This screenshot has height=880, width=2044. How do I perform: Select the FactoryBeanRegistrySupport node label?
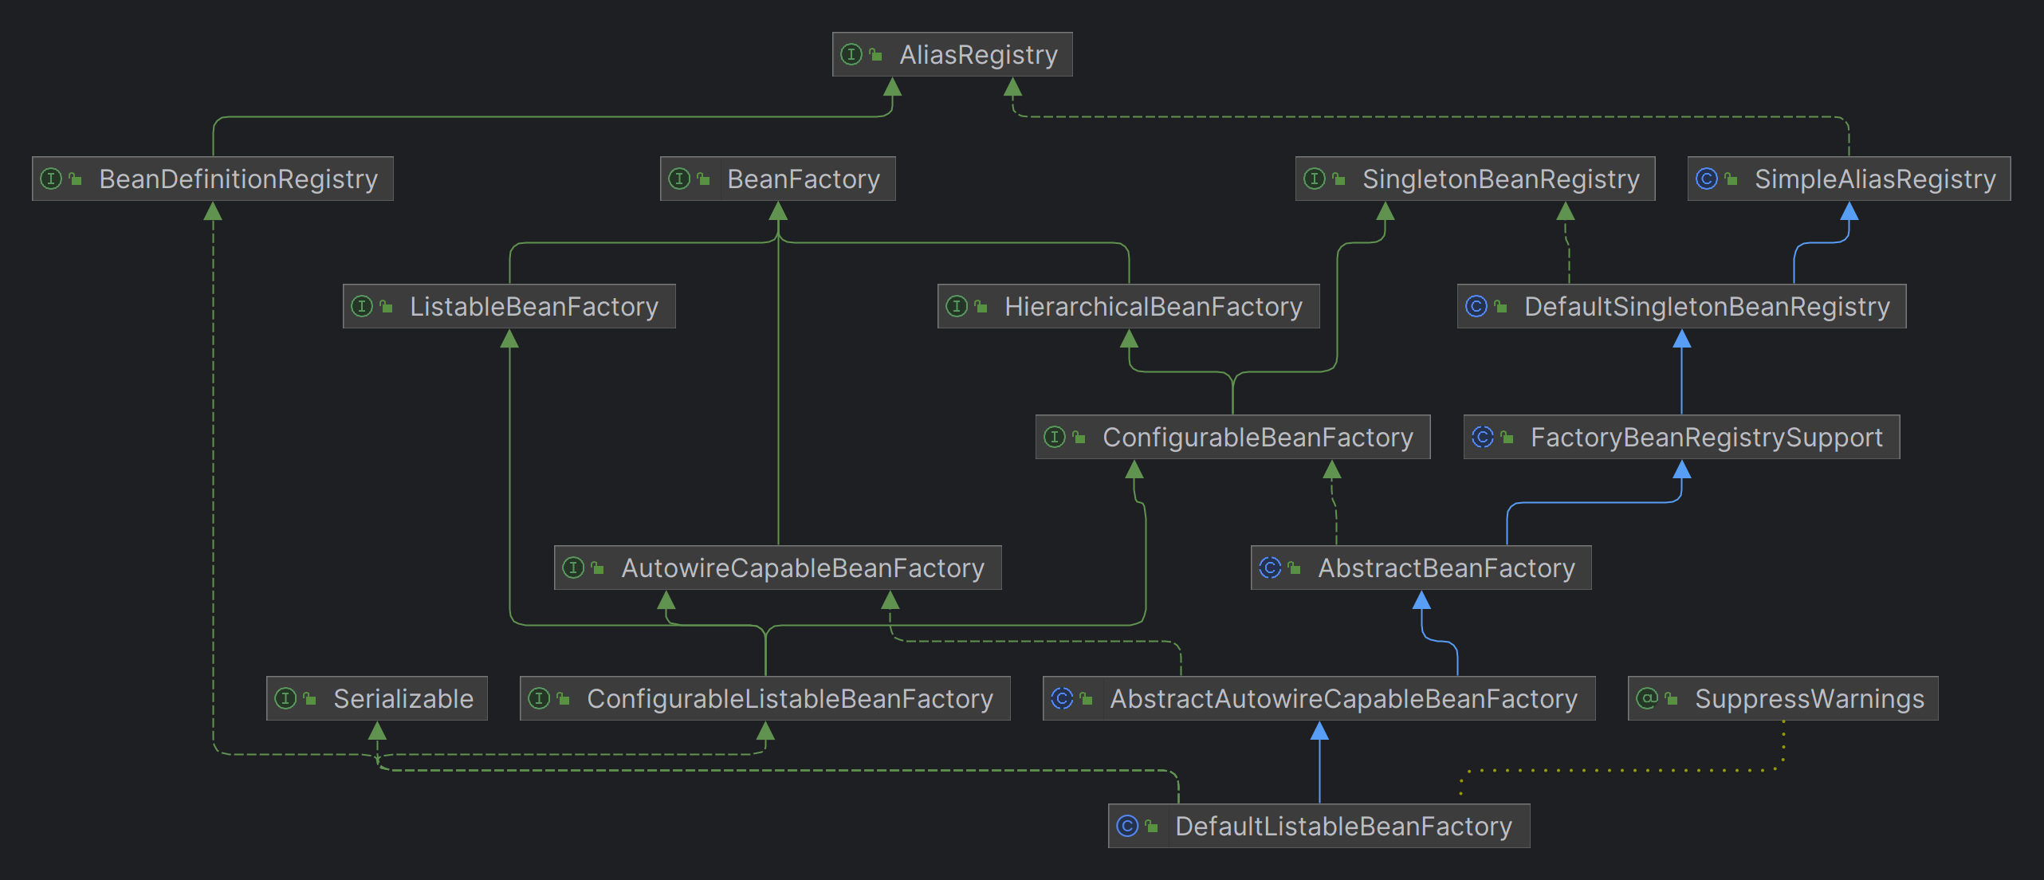pyautogui.click(x=1707, y=438)
